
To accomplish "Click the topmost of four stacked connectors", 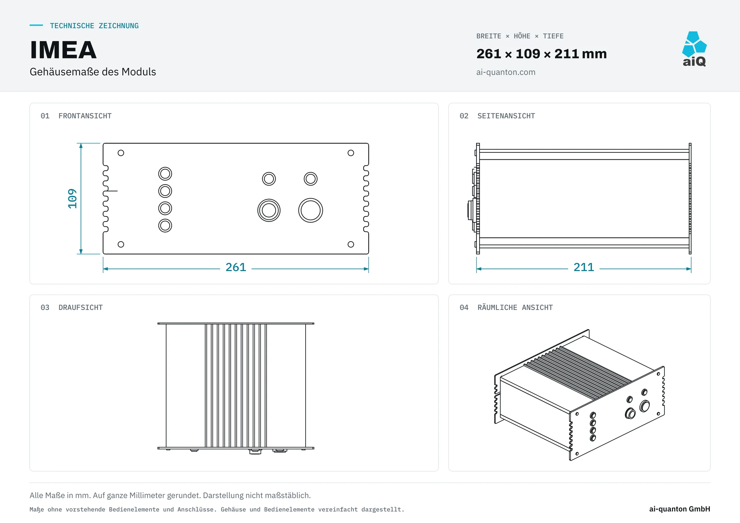I will (165, 174).
